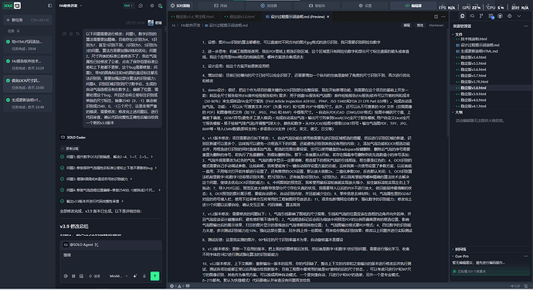533x290 pixels.
Task: Copy the user message using copy icon
Action: pyautogui.click(x=64, y=34)
